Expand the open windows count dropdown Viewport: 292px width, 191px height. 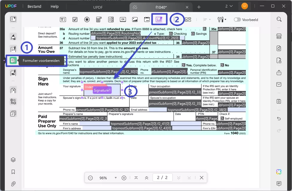(x=228, y=6)
